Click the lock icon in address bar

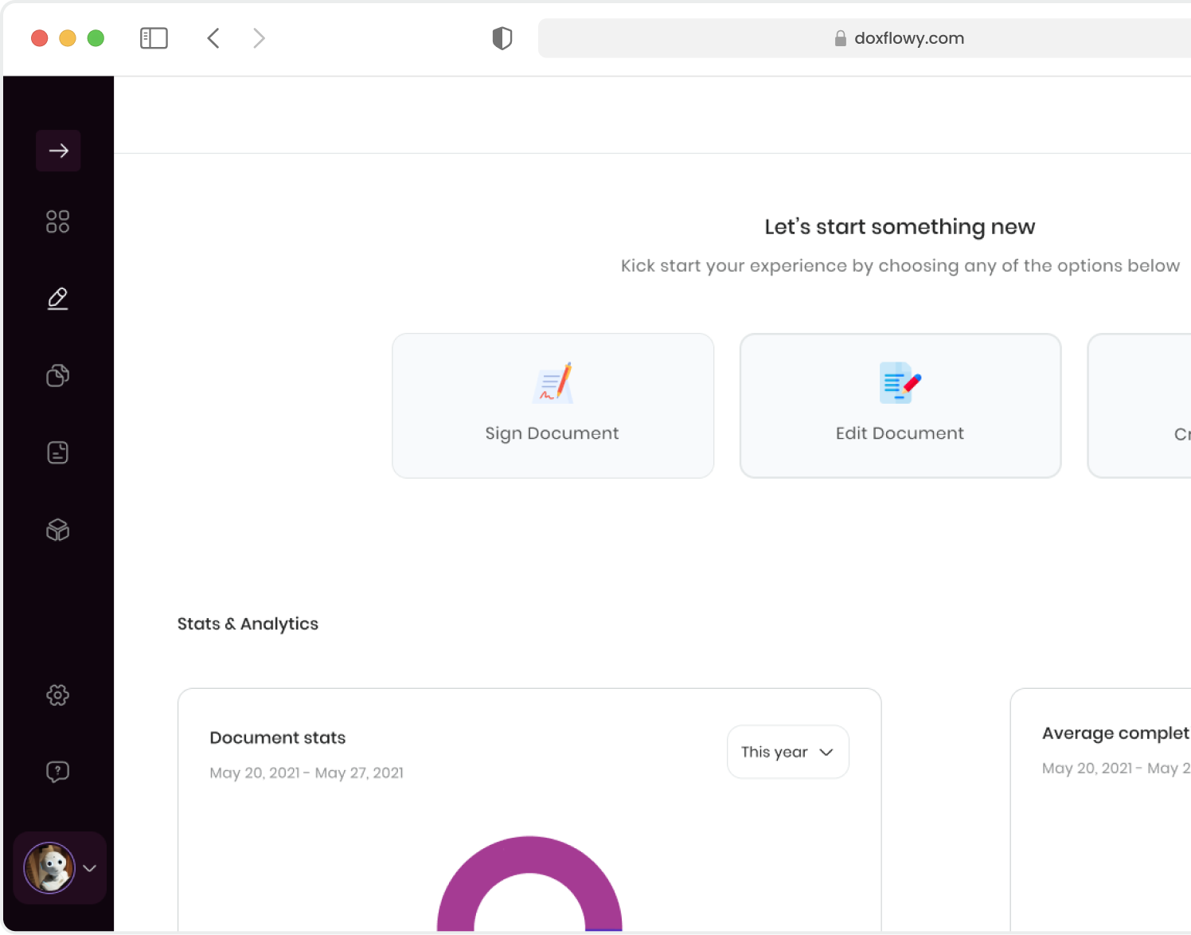(840, 38)
